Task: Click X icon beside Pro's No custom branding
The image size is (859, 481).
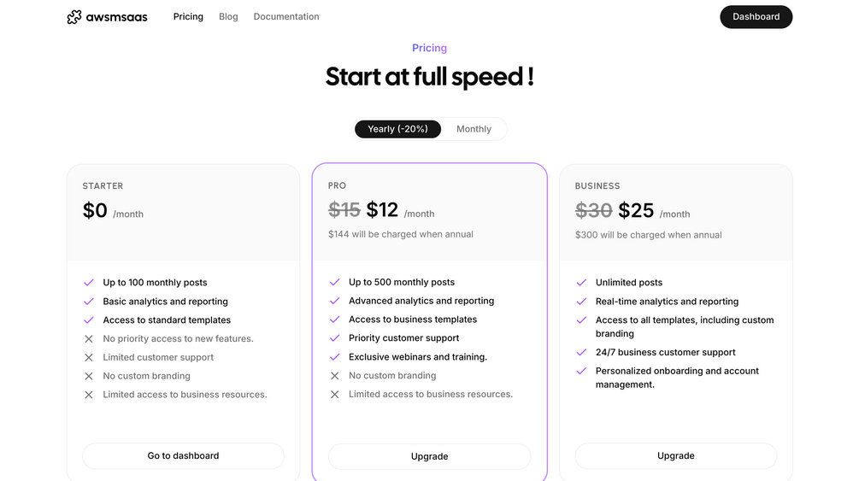Action: (334, 376)
